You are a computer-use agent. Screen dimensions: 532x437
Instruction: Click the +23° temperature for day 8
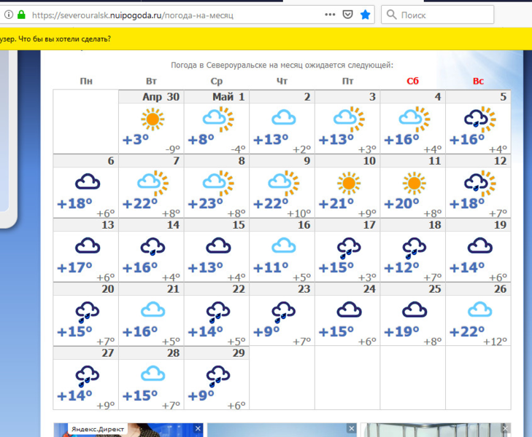[206, 203]
